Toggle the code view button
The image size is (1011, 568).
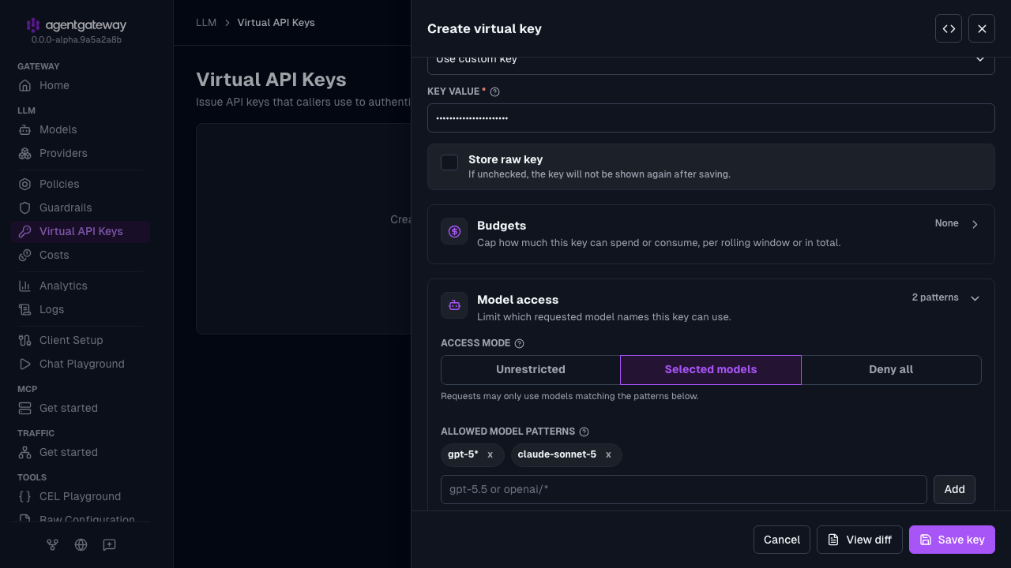[949, 28]
